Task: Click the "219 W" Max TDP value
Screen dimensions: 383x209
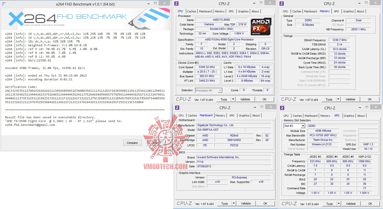Action: [242, 24]
